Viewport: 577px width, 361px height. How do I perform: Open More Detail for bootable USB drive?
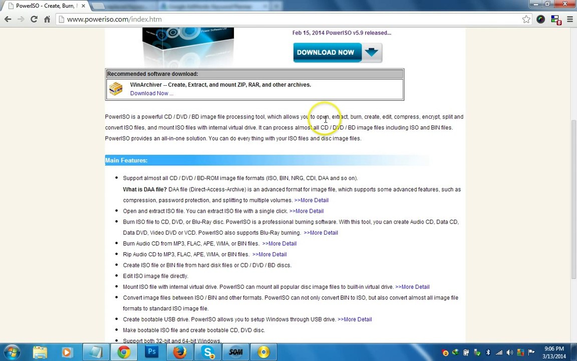[x=355, y=319]
